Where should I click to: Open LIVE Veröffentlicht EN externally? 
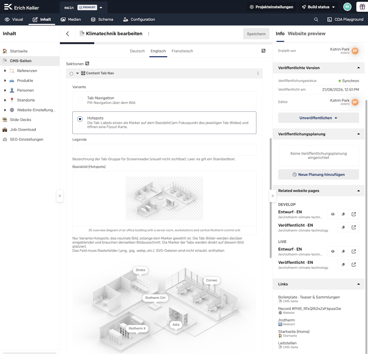tap(354, 265)
